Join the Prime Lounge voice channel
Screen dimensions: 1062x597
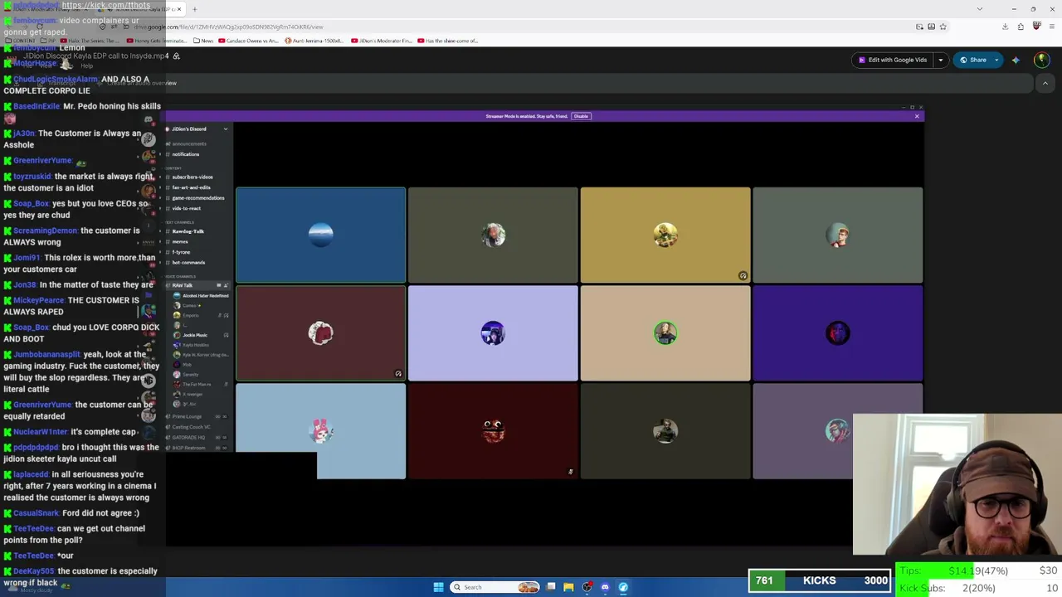pos(188,416)
